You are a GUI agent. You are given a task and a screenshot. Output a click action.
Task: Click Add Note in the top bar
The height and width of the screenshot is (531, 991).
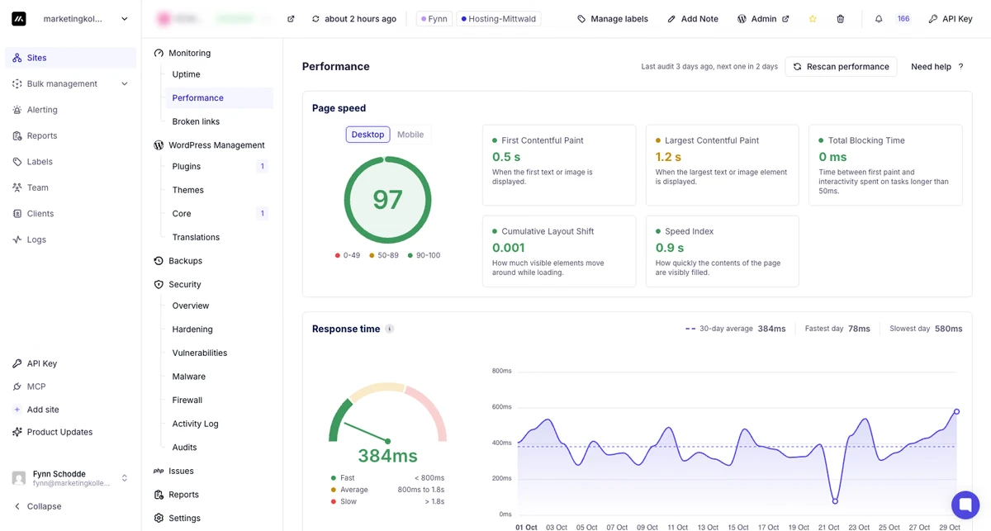coord(693,19)
